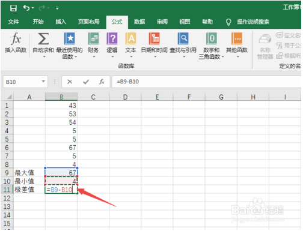Select column G header

click(x=221, y=97)
